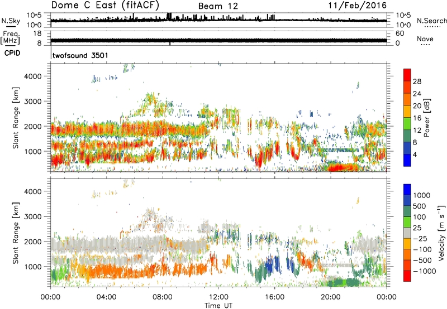Viewport: 447px width, 309px height.
Task: Click the 'CPID' label
Action: [12, 53]
